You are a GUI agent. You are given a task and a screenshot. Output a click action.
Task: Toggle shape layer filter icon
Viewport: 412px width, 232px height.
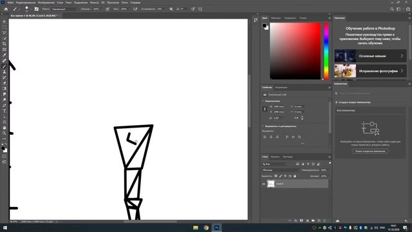click(314, 164)
